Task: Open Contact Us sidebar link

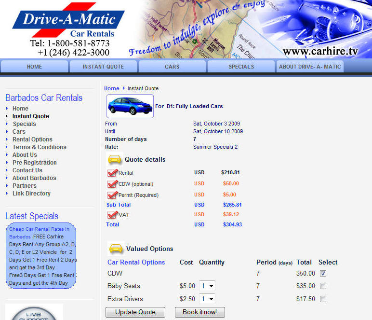Action: pyautogui.click(x=27, y=170)
